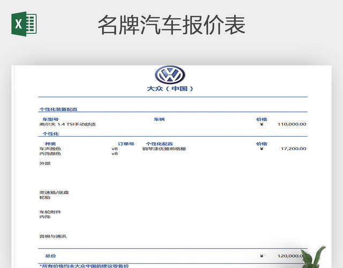Select the 种类 column header
This screenshot has height=268, width=343.
click(x=50, y=144)
